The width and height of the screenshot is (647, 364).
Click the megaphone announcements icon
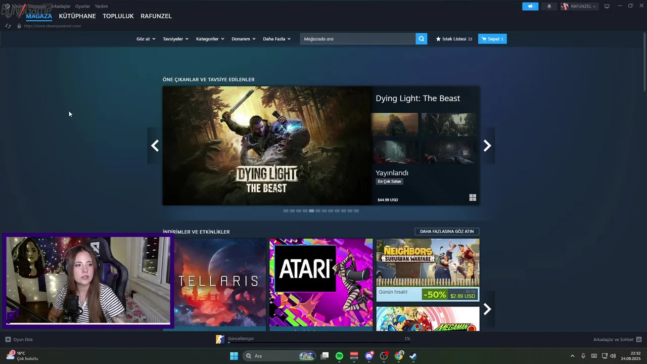point(530,7)
